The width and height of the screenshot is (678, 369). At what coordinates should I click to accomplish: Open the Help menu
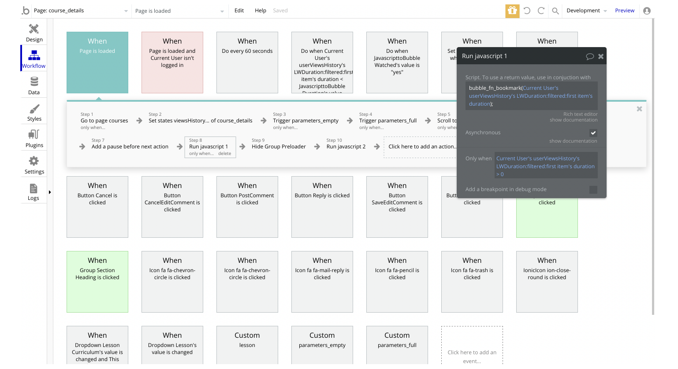260,11
